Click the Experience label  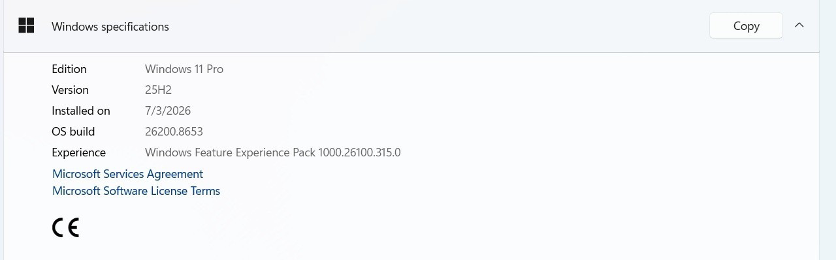(x=78, y=152)
